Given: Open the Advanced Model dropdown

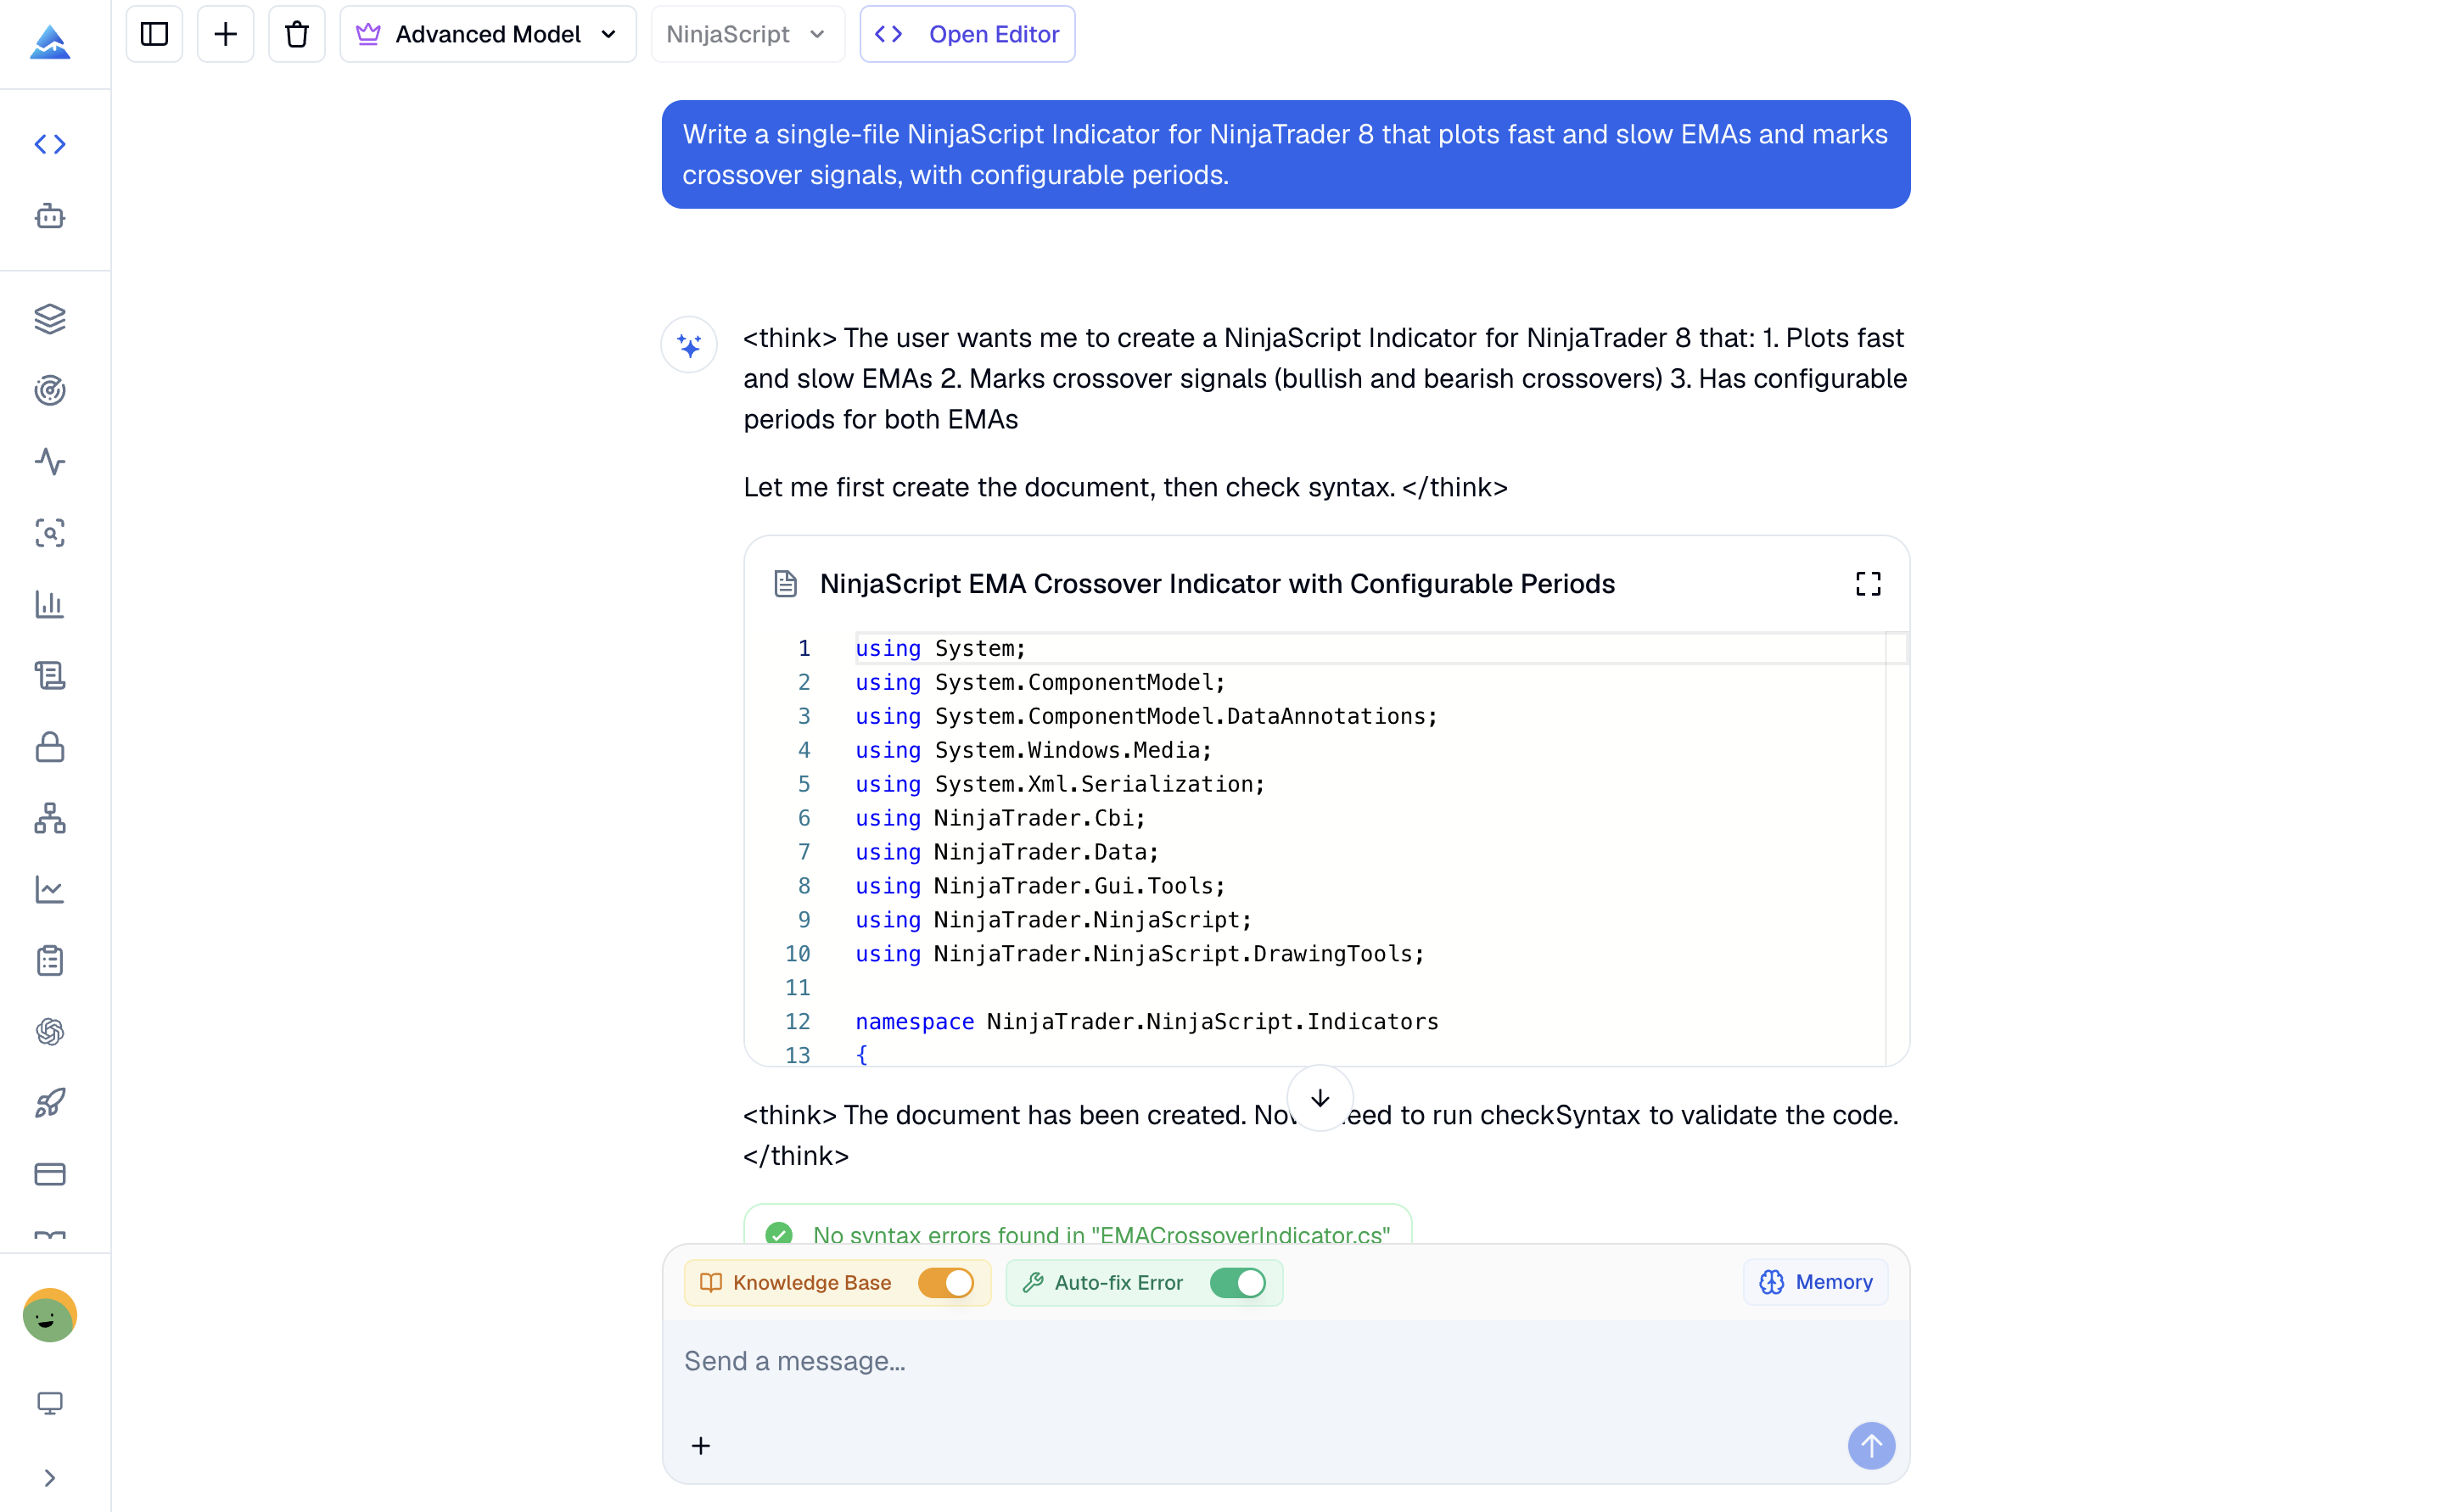Looking at the screenshot, I should [x=488, y=34].
